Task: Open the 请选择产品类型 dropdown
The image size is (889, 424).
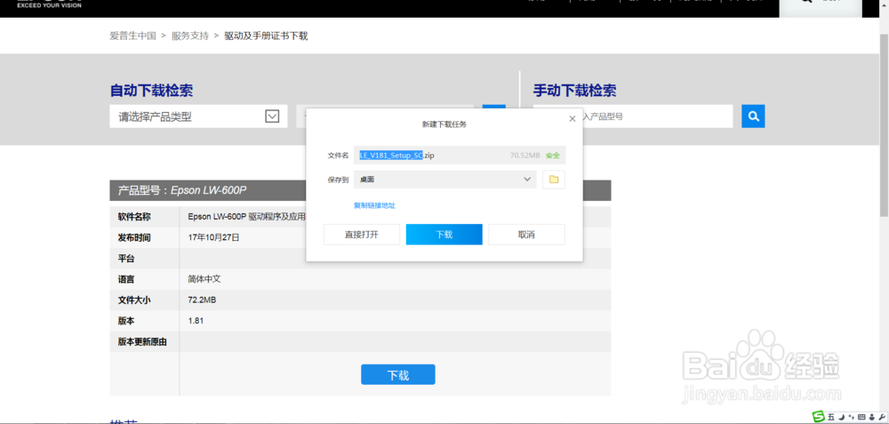Action: tap(198, 116)
